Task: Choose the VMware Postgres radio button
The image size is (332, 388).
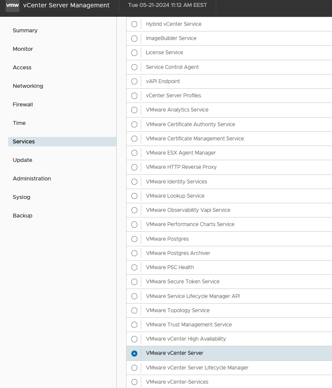Action: coord(134,239)
